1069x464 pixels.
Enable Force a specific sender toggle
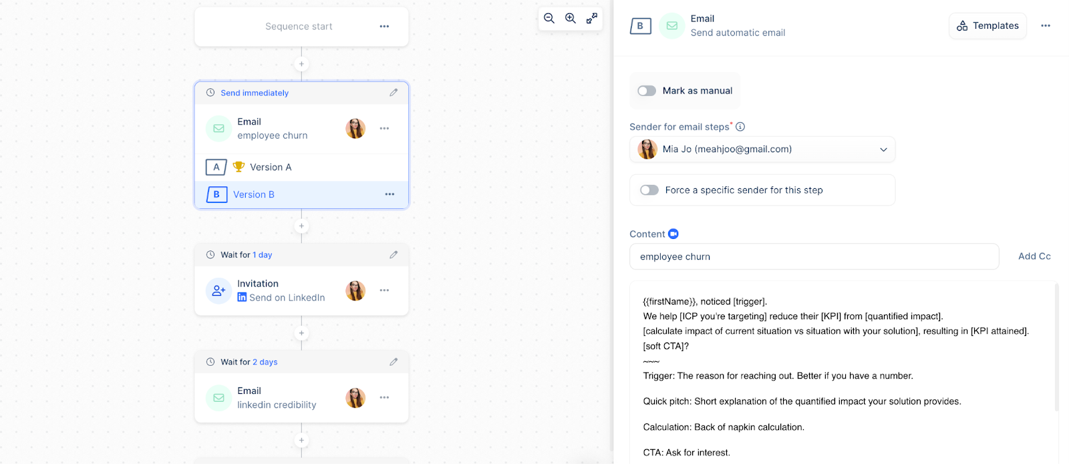tap(649, 190)
